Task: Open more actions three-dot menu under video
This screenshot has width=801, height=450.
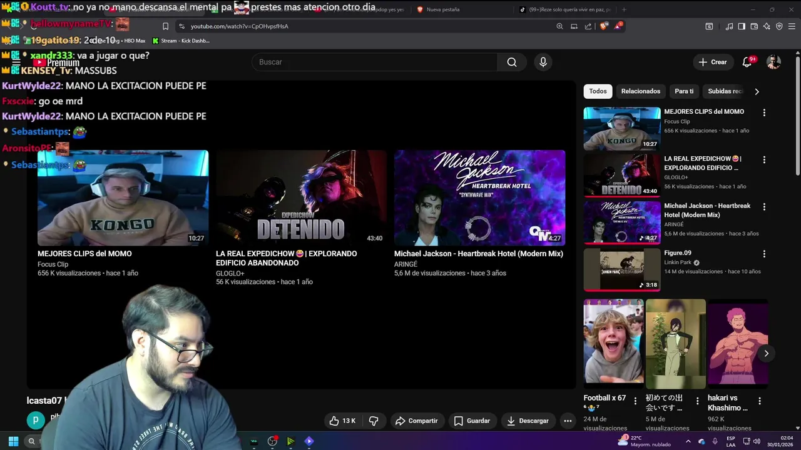Action: (x=568, y=421)
